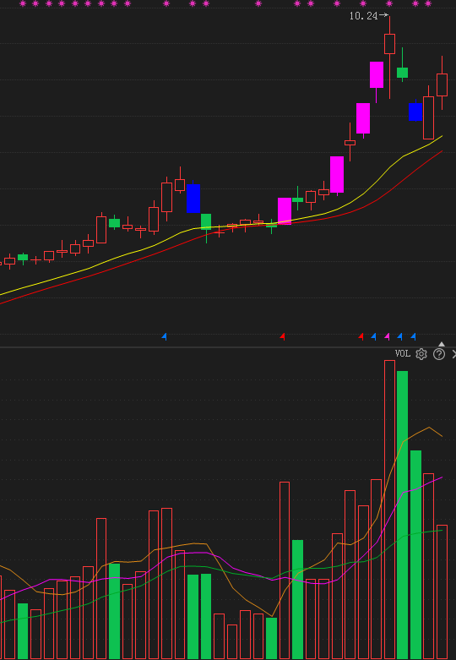Viewport: 456px width, 660px height.
Task: Click the 10.24 high price label
Action: [363, 16]
